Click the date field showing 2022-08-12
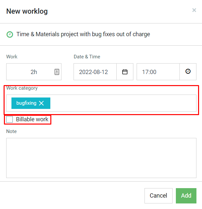This screenshot has width=202, height=209. tap(95, 72)
